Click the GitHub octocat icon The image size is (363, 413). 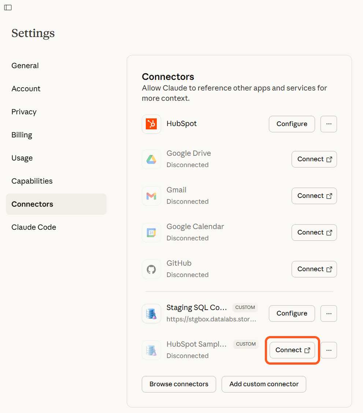click(151, 269)
